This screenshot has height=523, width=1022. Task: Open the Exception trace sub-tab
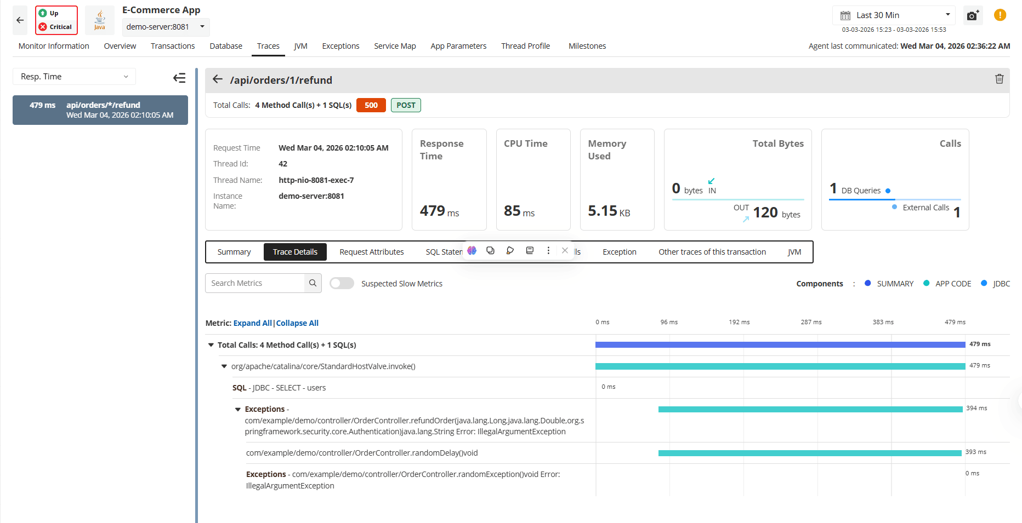620,252
